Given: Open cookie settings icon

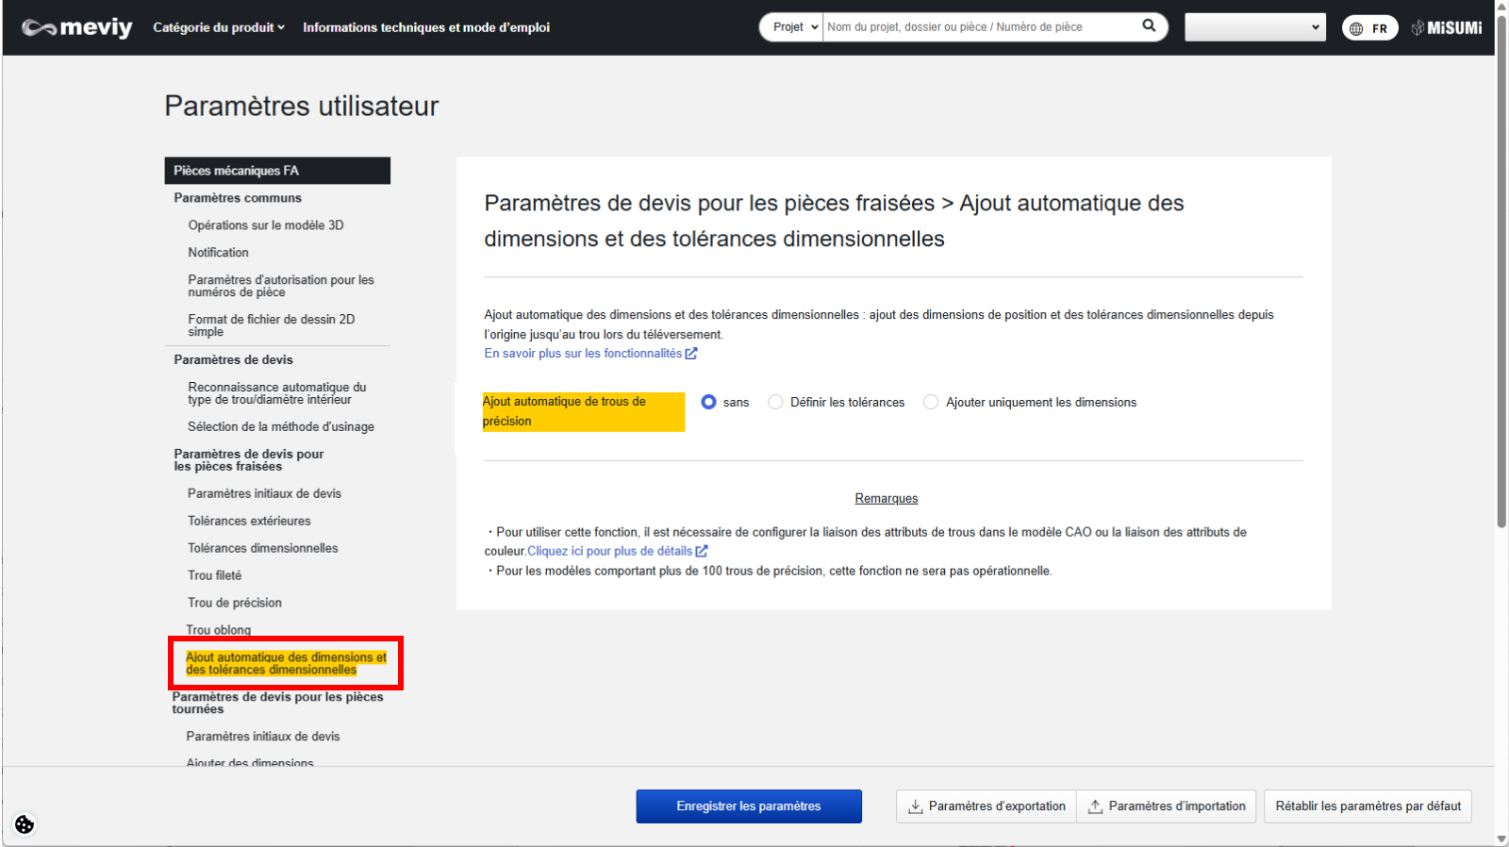Looking at the screenshot, I should pos(25,824).
